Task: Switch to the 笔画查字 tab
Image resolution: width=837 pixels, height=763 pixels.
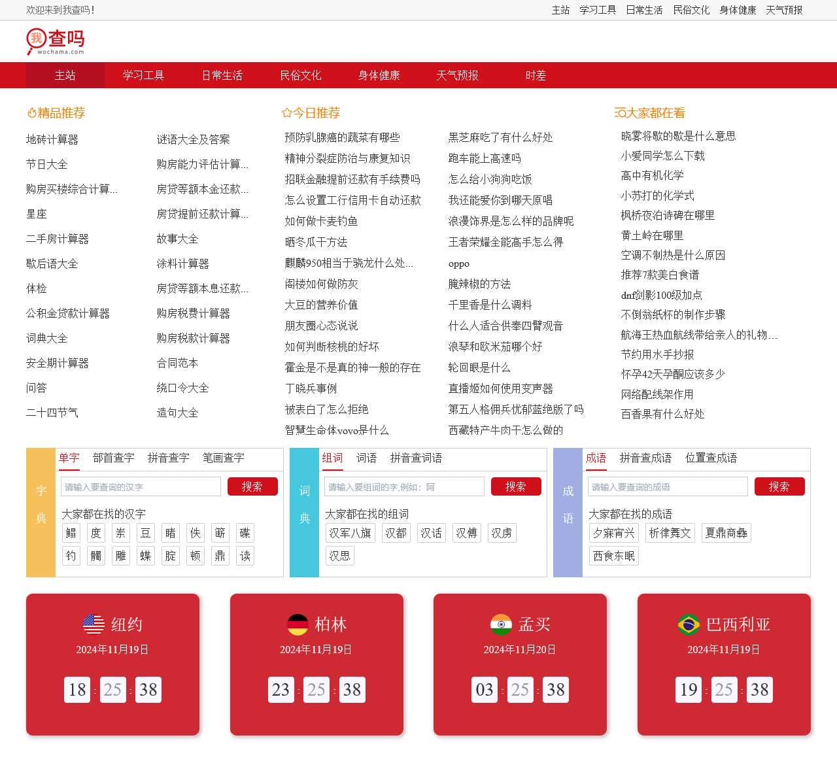Action: (224, 458)
